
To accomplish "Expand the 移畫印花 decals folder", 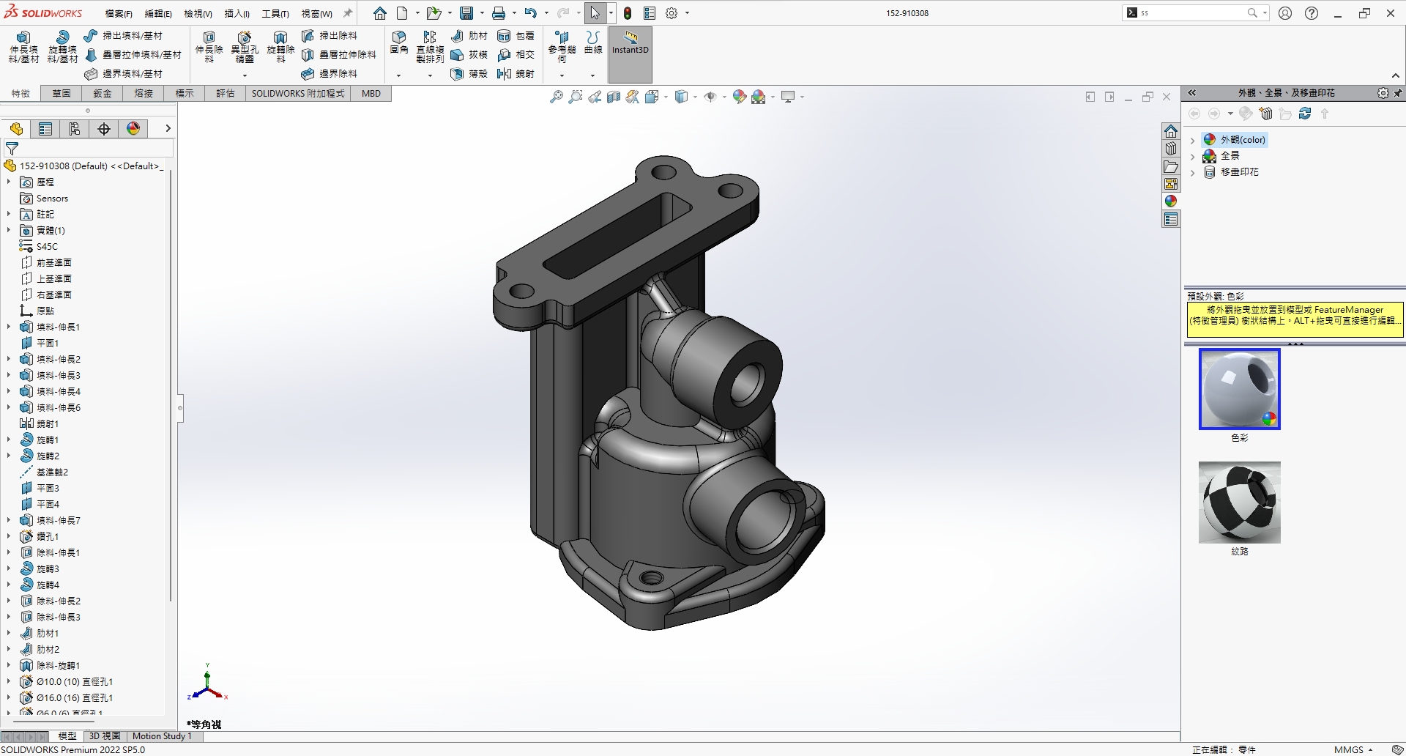I will [1193, 172].
